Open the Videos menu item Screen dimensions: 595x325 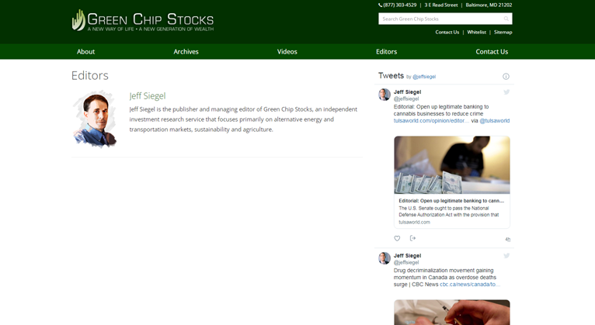287,51
